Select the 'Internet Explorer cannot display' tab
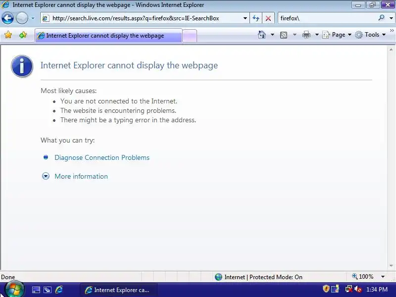The height and width of the screenshot is (297, 396). (x=108, y=36)
